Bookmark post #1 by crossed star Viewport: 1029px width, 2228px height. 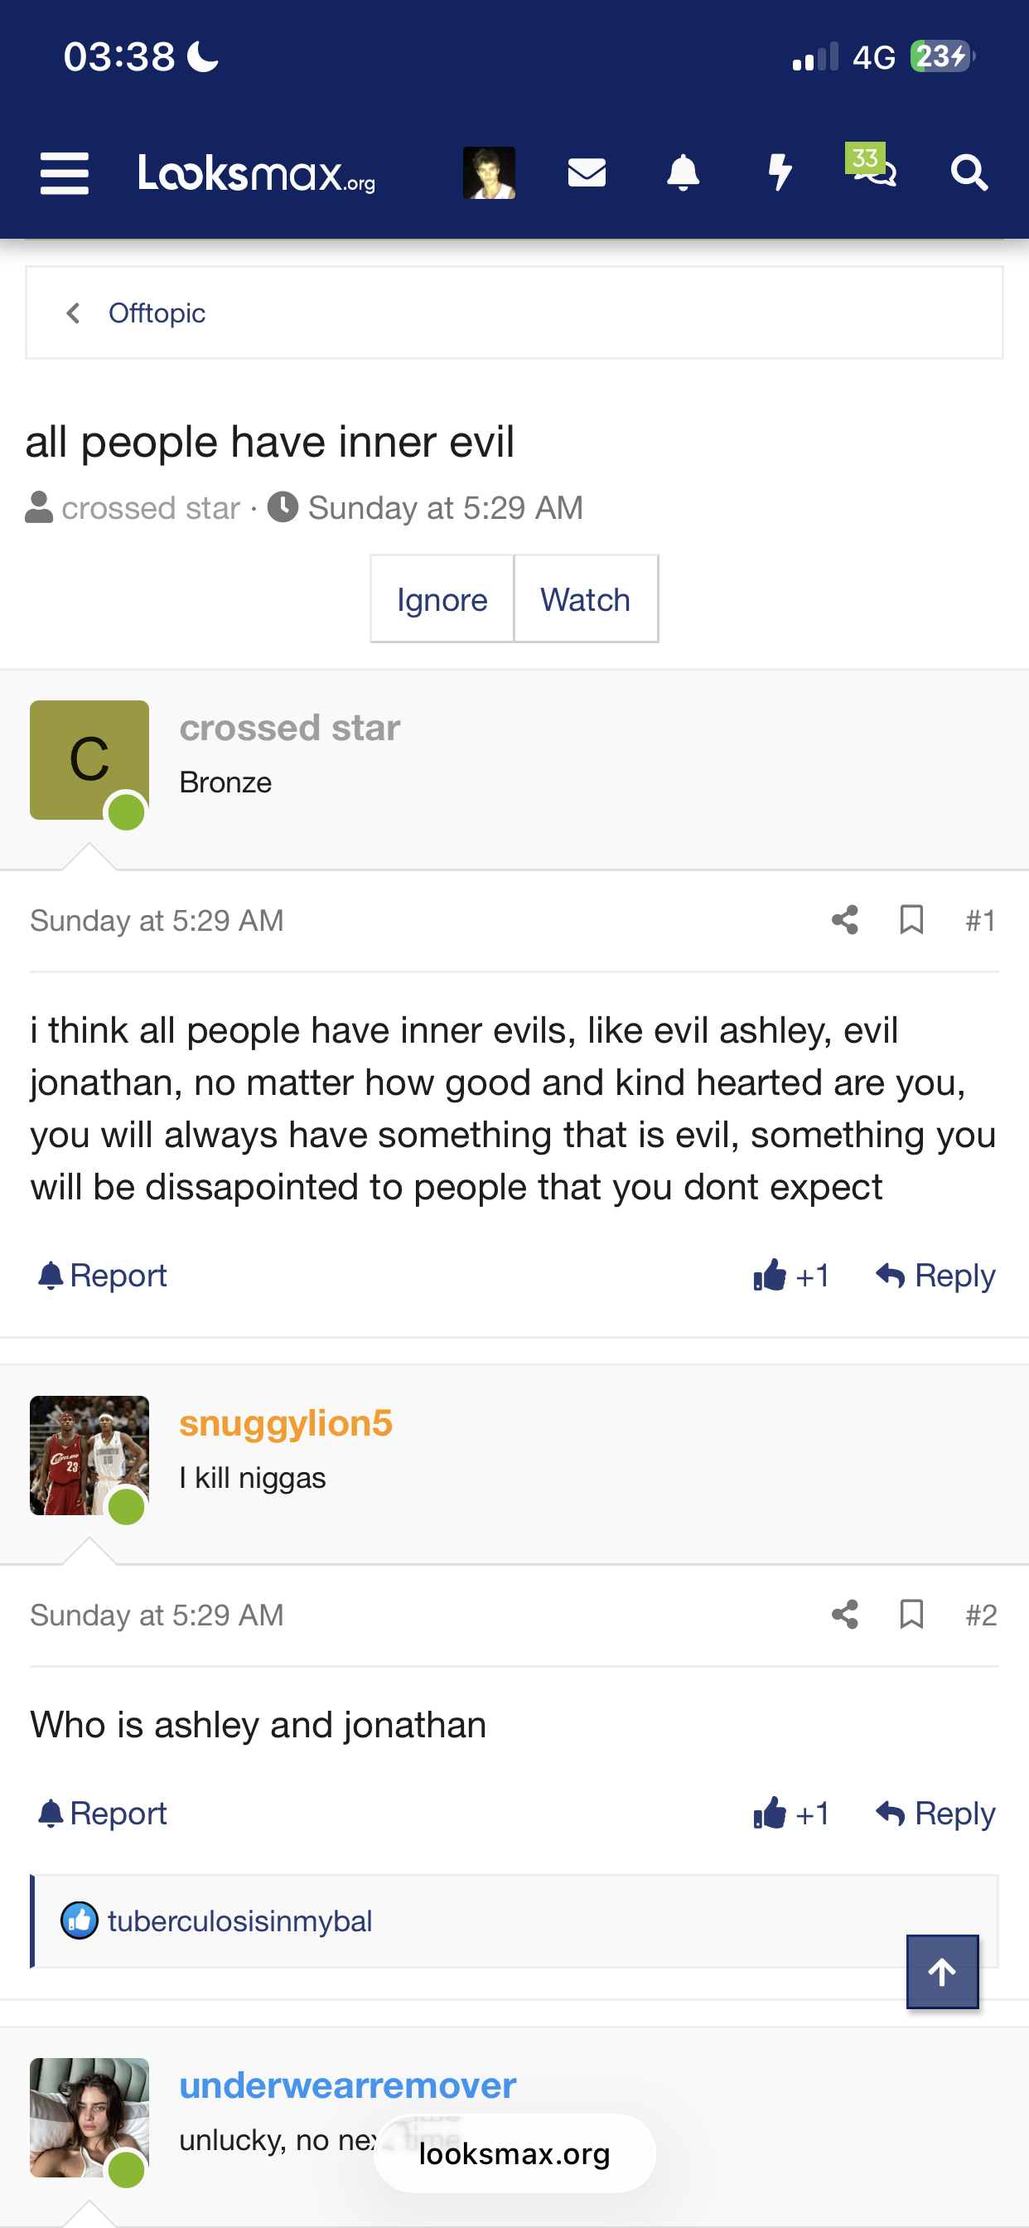(x=911, y=920)
